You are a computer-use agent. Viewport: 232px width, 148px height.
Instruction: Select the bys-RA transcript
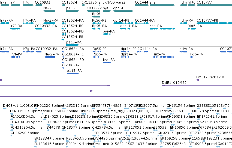tap(107, 34)
